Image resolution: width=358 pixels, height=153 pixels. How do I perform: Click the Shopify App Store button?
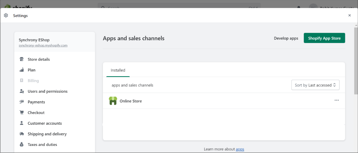[x=324, y=38]
